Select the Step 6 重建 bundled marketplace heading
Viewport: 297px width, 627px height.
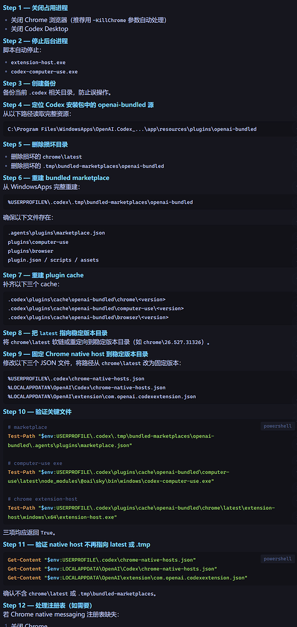(x=56, y=177)
